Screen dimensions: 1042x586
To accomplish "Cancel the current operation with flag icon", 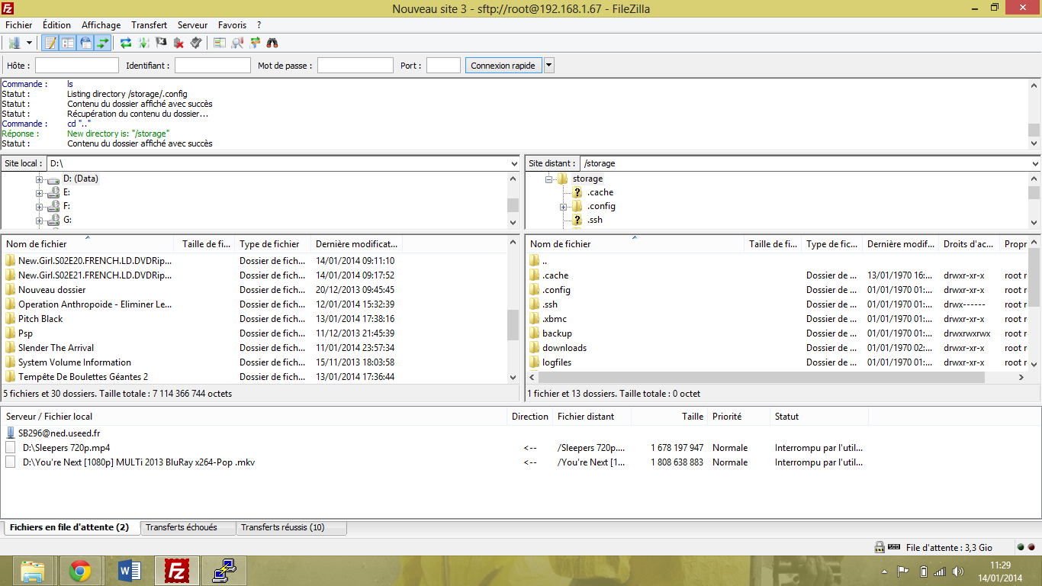I will (161, 43).
